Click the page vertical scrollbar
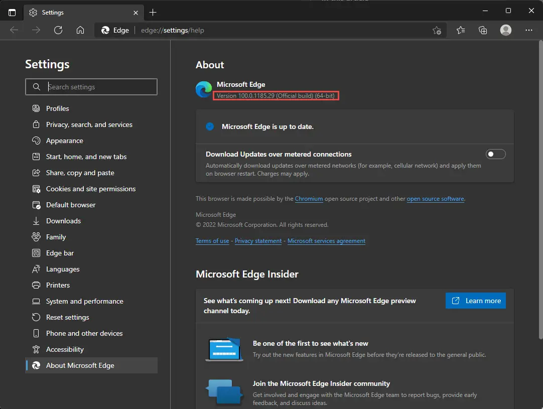 (540, 190)
